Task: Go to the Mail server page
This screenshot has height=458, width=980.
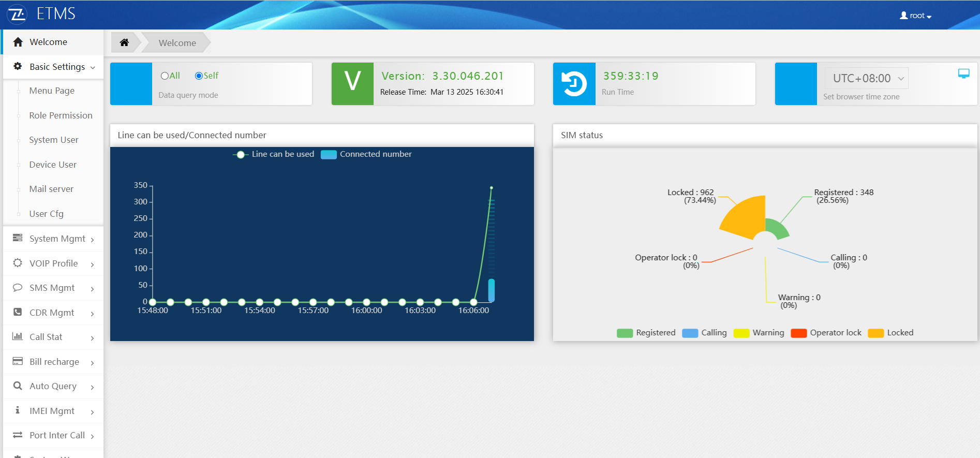Action: pos(51,189)
